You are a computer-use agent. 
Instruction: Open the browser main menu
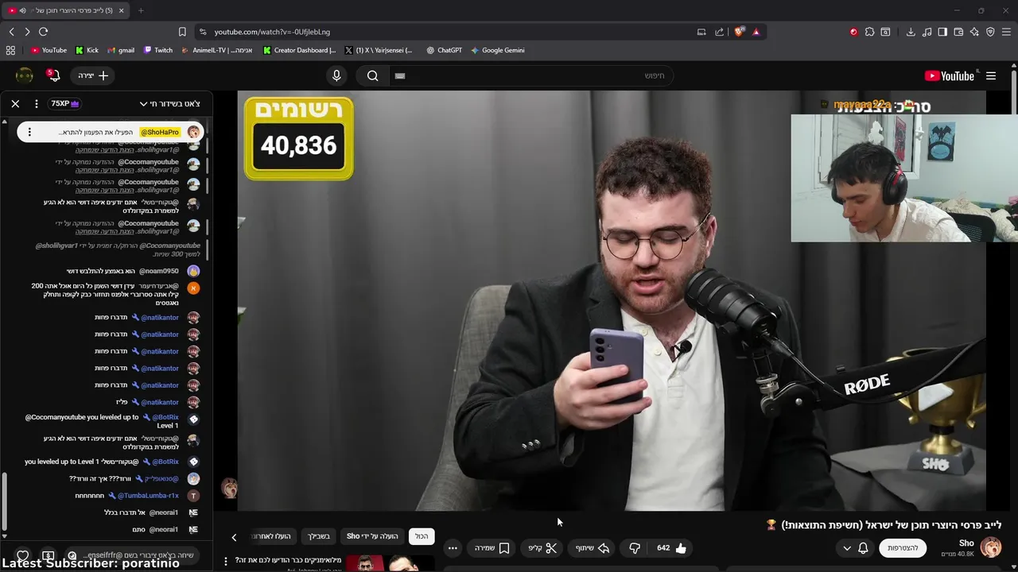pyautogui.click(x=1006, y=32)
